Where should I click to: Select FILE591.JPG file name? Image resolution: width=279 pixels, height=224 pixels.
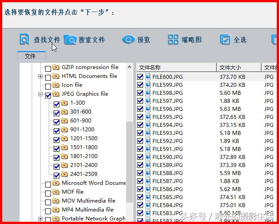167,149
